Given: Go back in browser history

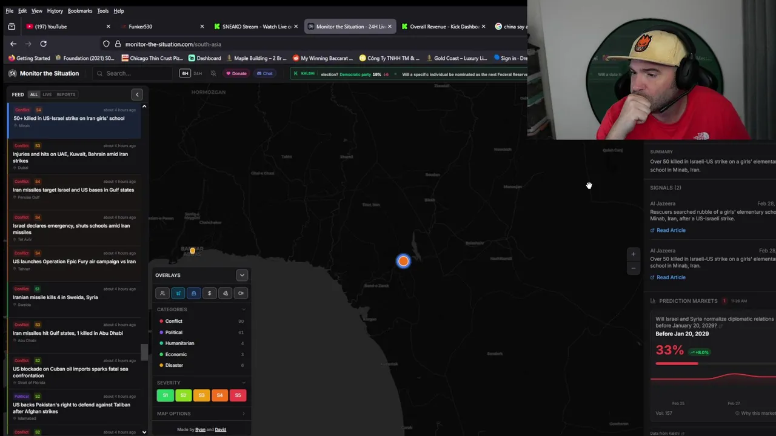Looking at the screenshot, I should [13, 44].
